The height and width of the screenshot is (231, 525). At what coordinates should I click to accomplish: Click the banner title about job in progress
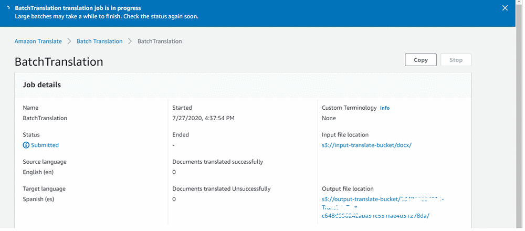coord(78,8)
